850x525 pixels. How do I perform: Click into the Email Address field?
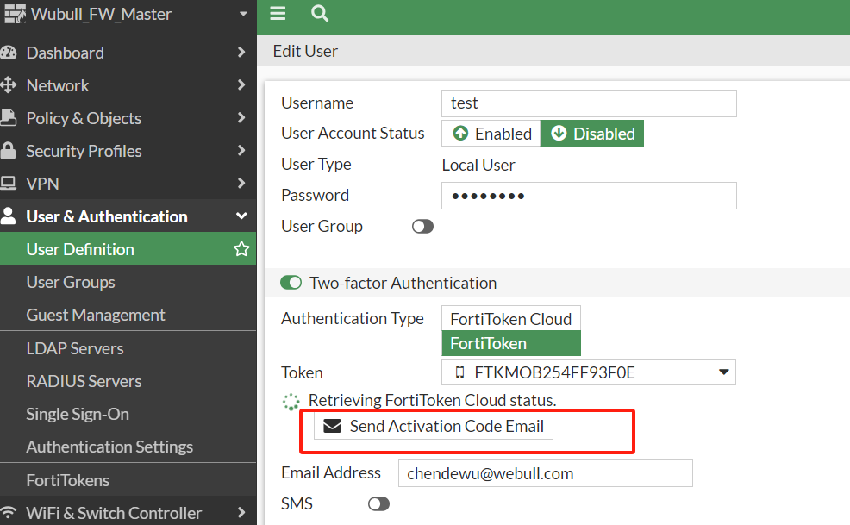(x=546, y=473)
